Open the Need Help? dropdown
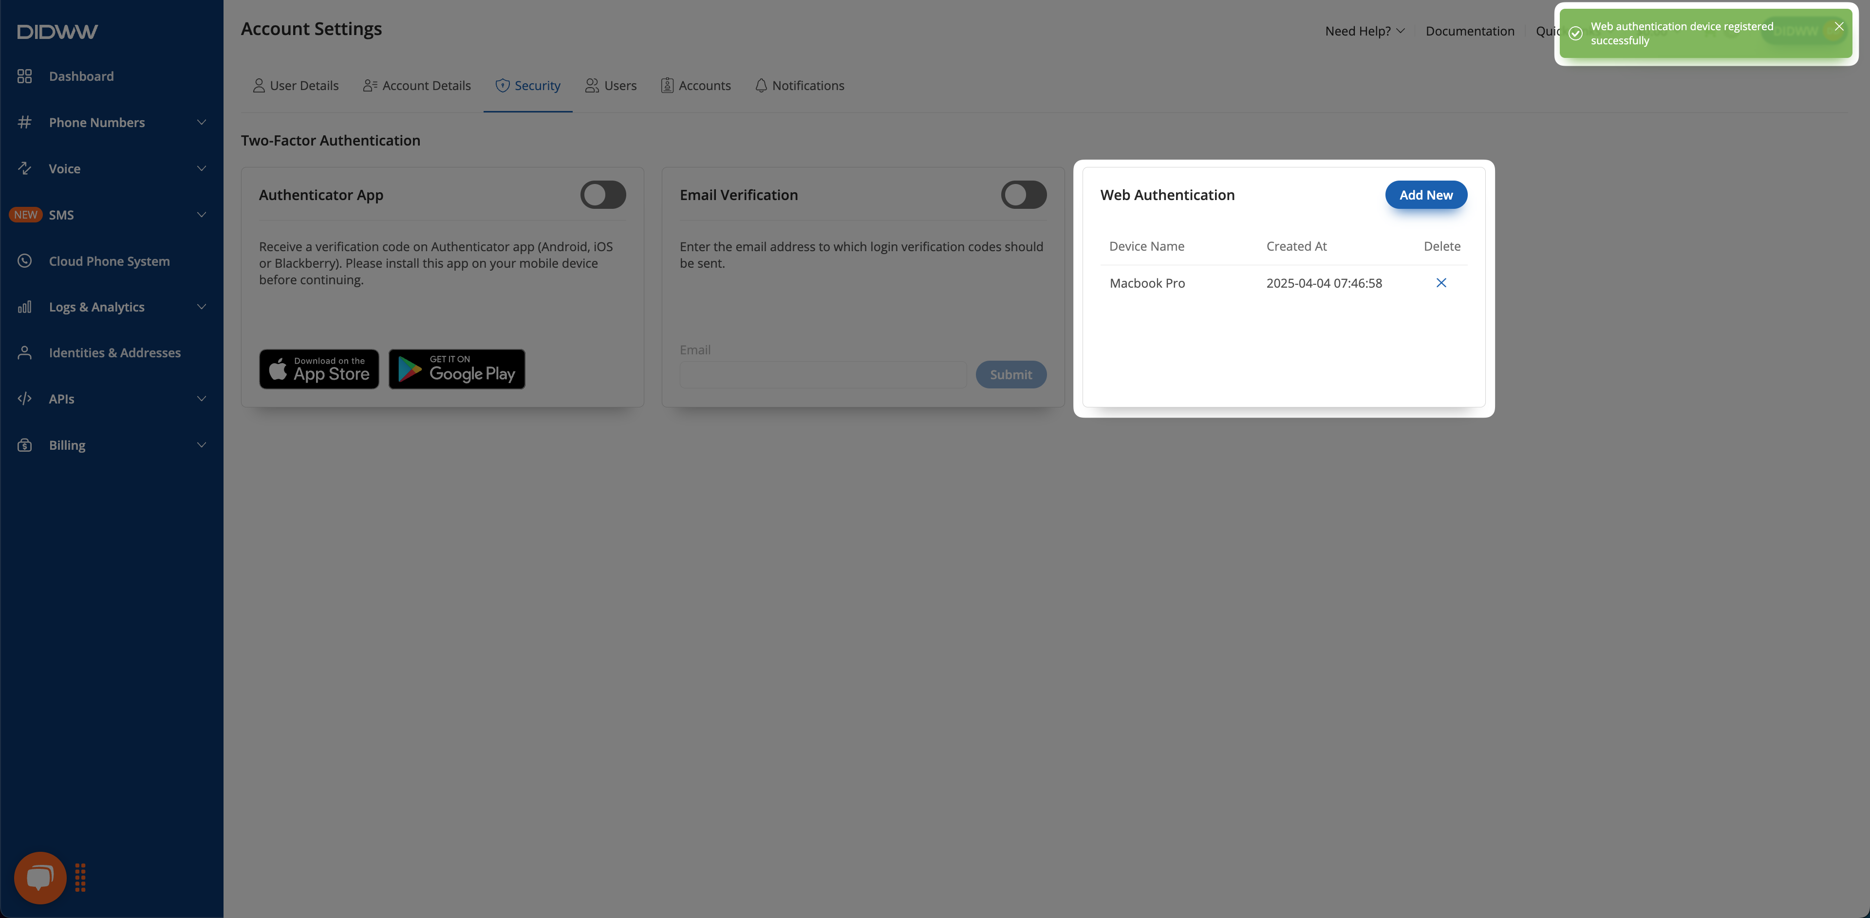The width and height of the screenshot is (1870, 918). pyautogui.click(x=1365, y=31)
